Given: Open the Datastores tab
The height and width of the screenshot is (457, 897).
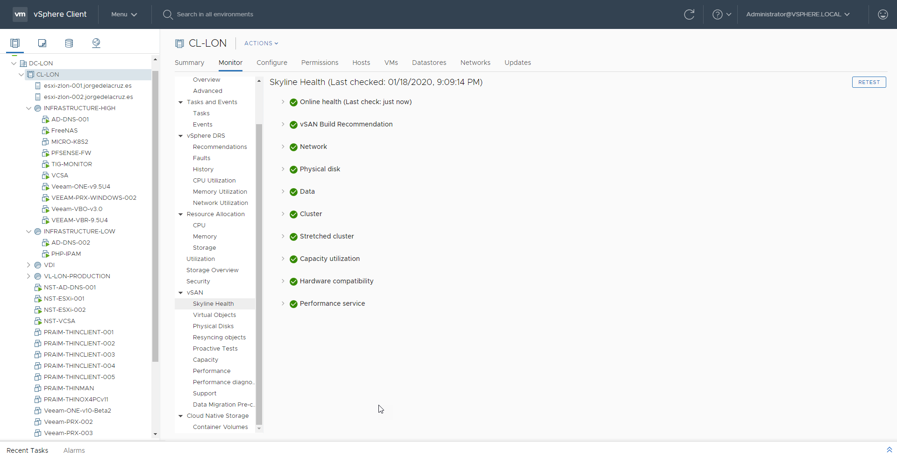Looking at the screenshot, I should tap(429, 63).
